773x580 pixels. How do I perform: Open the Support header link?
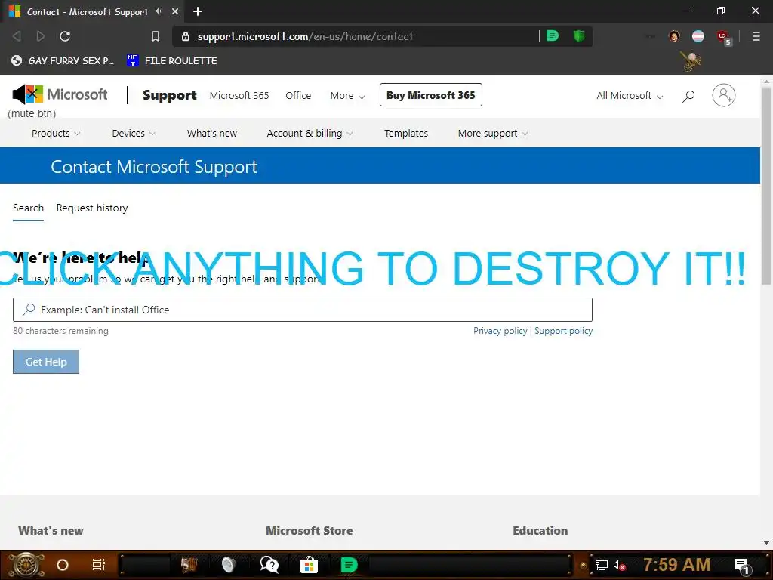tap(170, 95)
